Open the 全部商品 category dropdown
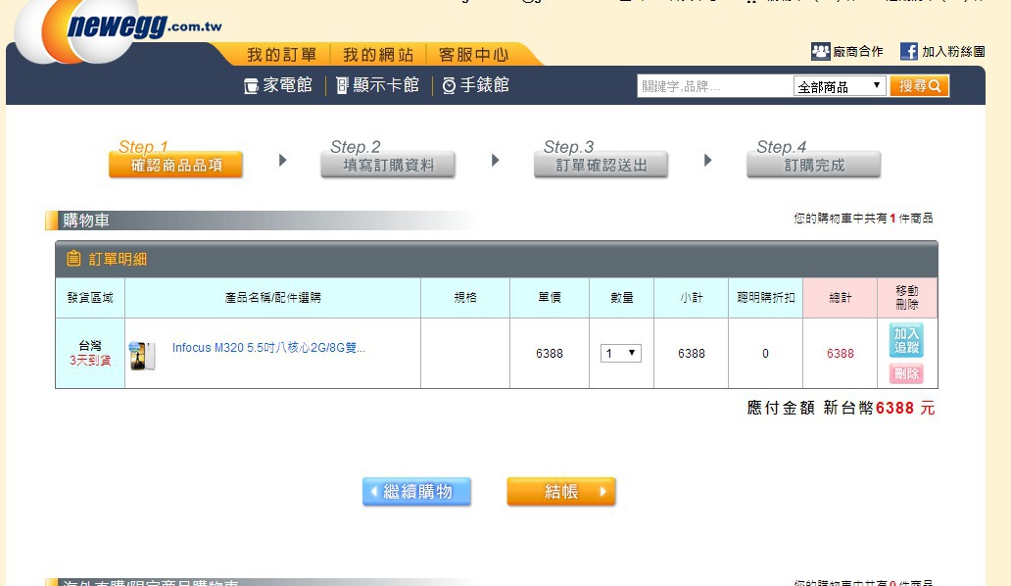Viewport: 1011px width, 586px height. pyautogui.click(x=840, y=86)
